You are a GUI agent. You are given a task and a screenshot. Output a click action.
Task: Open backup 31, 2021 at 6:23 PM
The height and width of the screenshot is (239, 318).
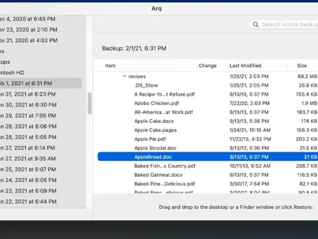(28, 94)
